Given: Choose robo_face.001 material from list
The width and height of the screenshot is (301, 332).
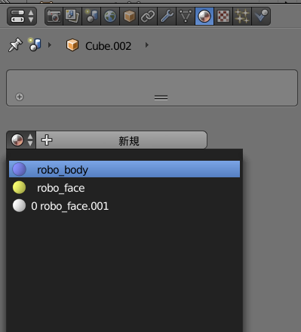Looking at the screenshot, I should 124,206.
